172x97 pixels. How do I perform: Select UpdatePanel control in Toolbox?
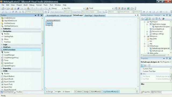pos(9,63)
